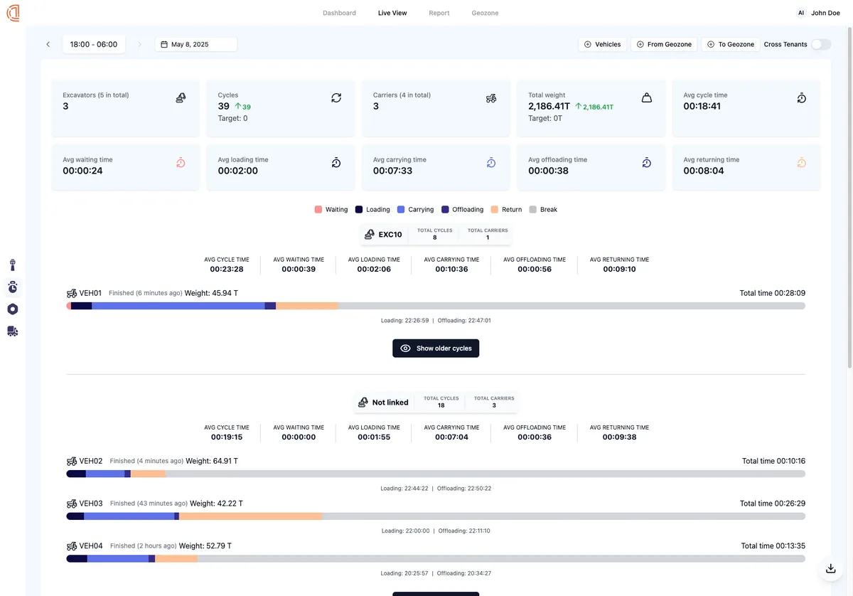Click the nut settings icon in the sidebar
The image size is (853, 596).
pyautogui.click(x=12, y=309)
